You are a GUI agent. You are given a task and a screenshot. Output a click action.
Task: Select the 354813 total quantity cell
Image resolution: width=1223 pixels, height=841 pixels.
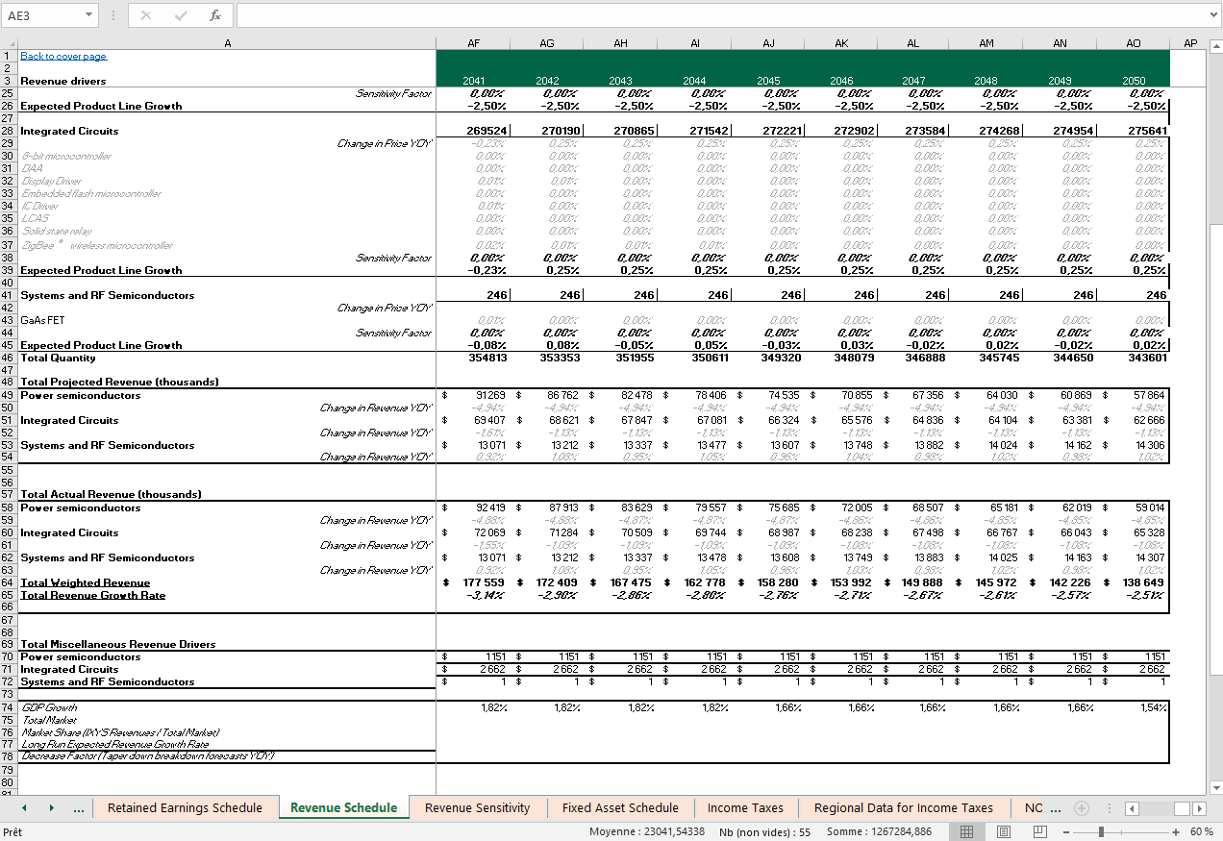[x=474, y=358]
